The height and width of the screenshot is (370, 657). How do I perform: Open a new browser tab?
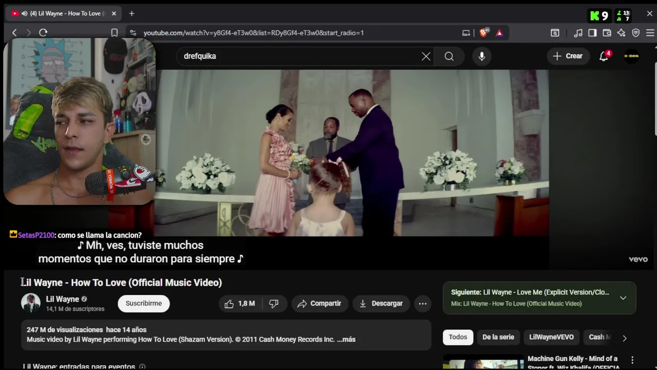(131, 13)
